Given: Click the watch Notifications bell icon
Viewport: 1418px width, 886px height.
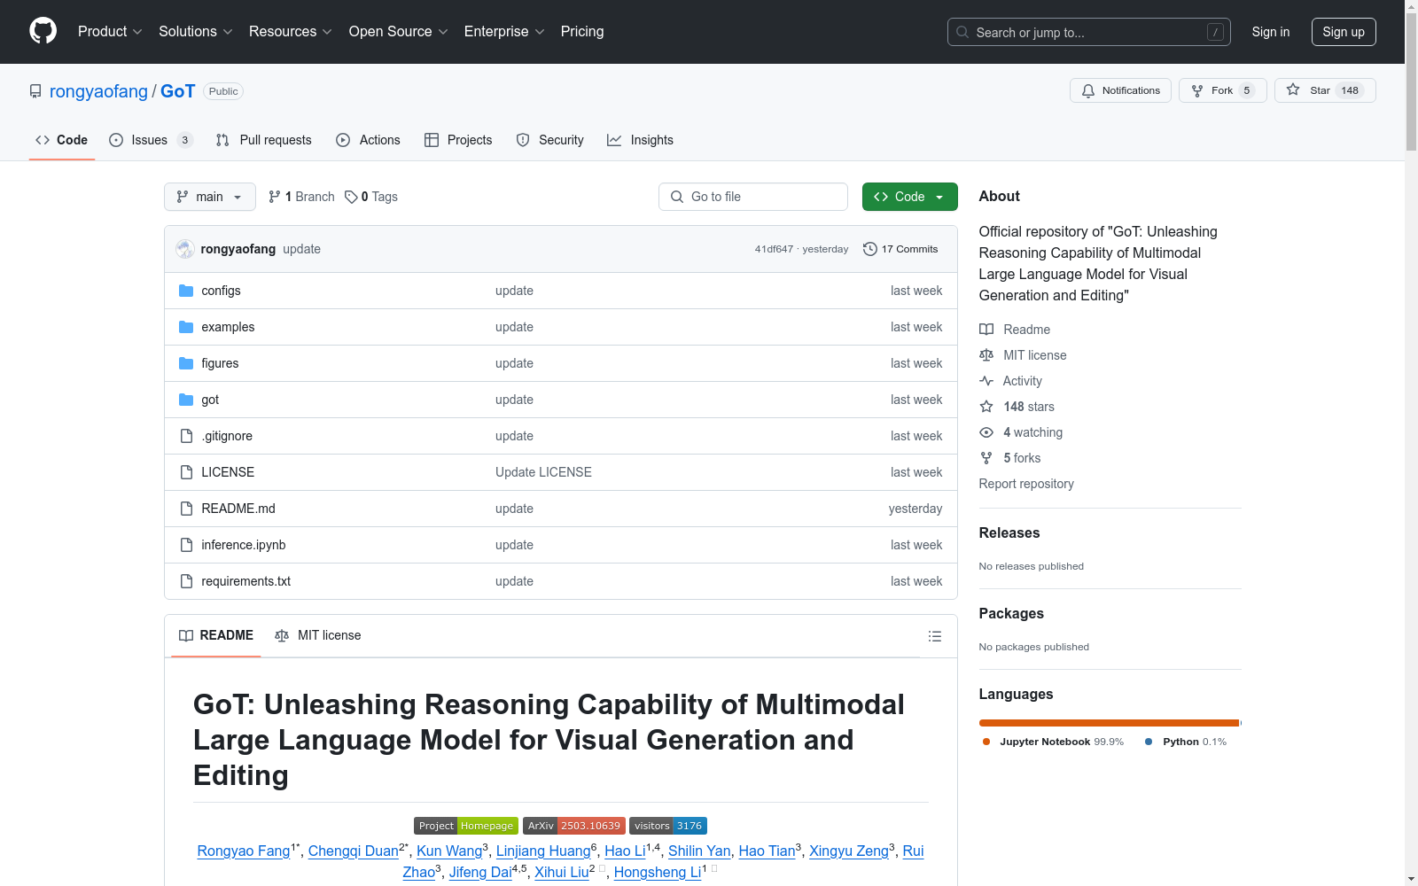Looking at the screenshot, I should click(1088, 89).
